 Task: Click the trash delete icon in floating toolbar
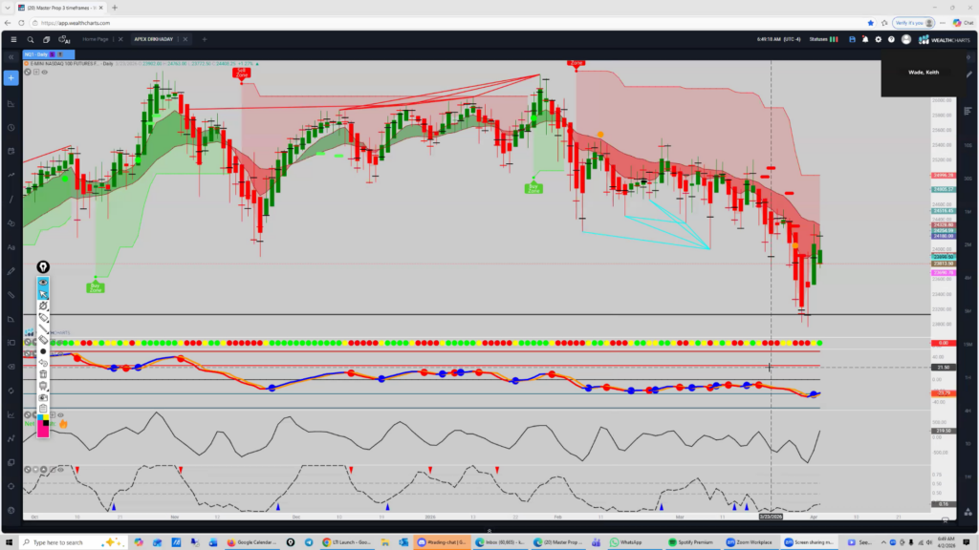[43, 374]
